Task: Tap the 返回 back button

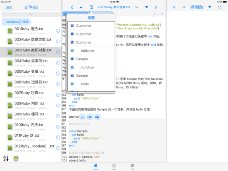Action: (x=9, y=7)
